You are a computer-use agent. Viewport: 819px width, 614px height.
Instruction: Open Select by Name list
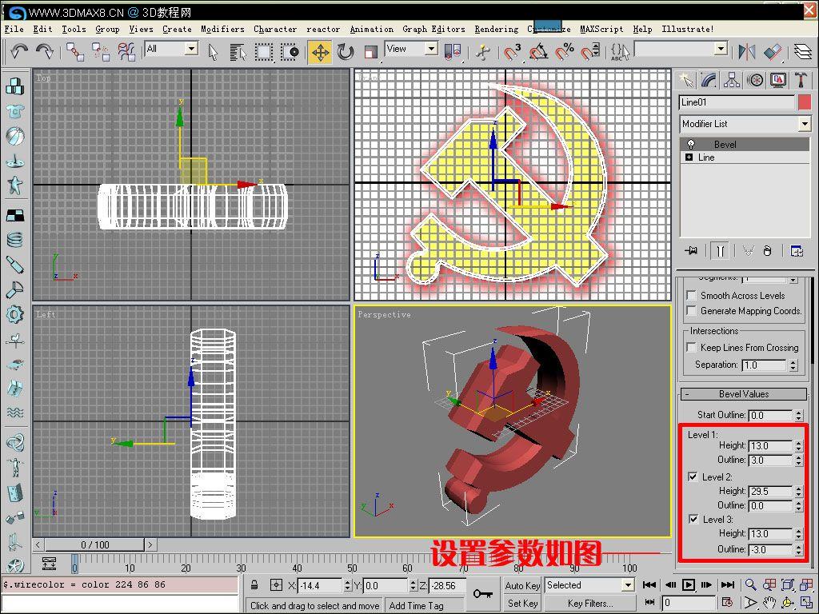tap(238, 52)
